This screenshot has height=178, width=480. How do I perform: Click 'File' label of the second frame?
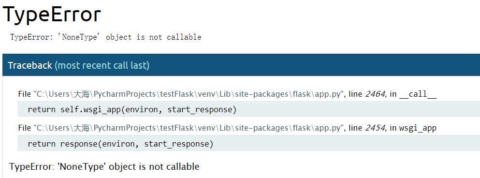[x=25, y=128]
